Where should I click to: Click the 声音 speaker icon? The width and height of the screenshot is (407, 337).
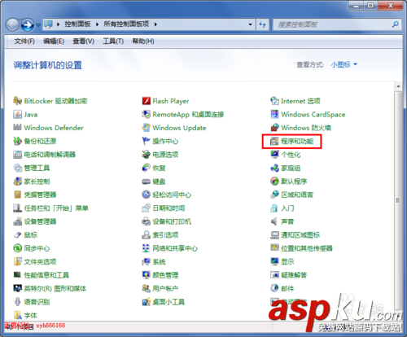(x=274, y=221)
